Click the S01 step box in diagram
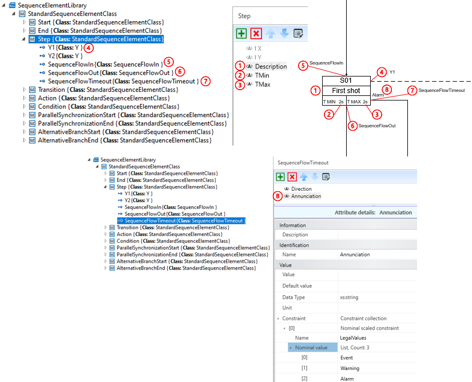The image size is (472, 382). (x=346, y=81)
